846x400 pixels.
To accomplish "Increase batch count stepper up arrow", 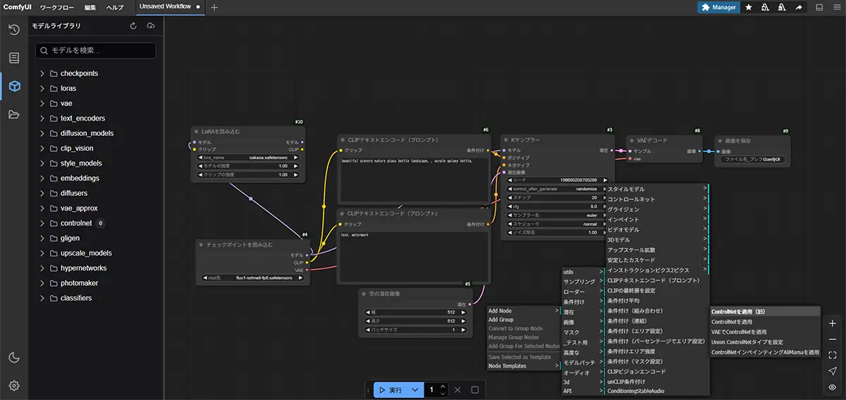I will (x=442, y=386).
